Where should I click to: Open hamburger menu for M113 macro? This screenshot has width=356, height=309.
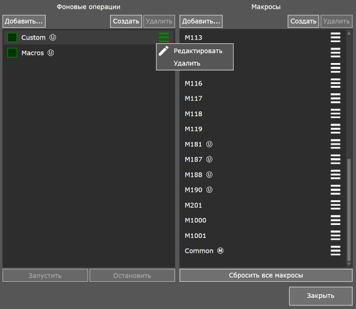coord(336,37)
